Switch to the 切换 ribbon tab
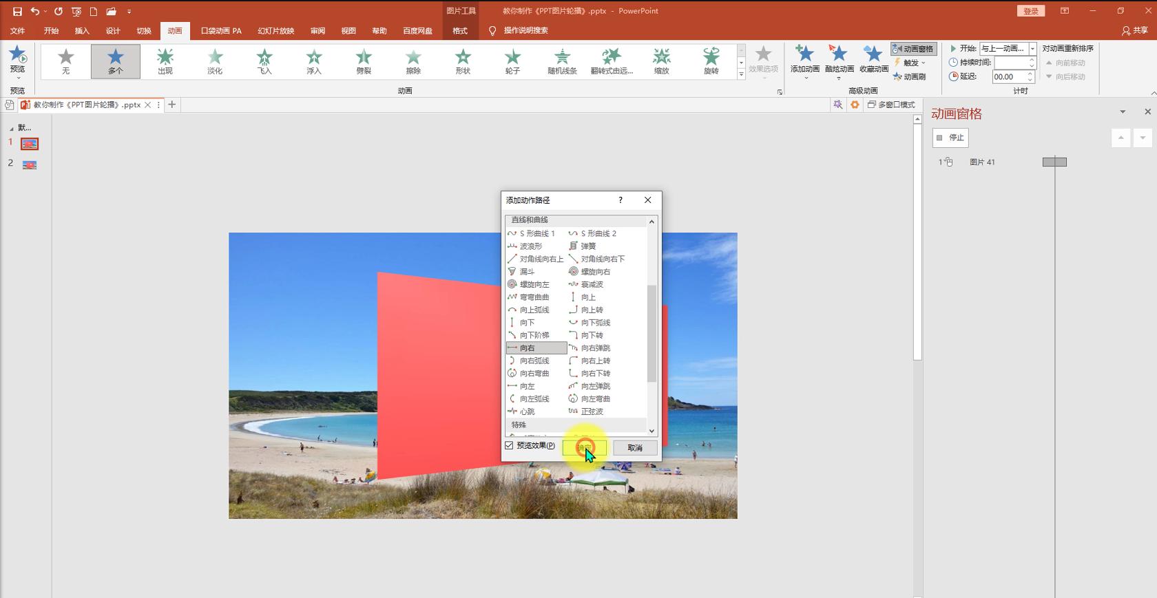This screenshot has width=1157, height=598. (x=143, y=31)
